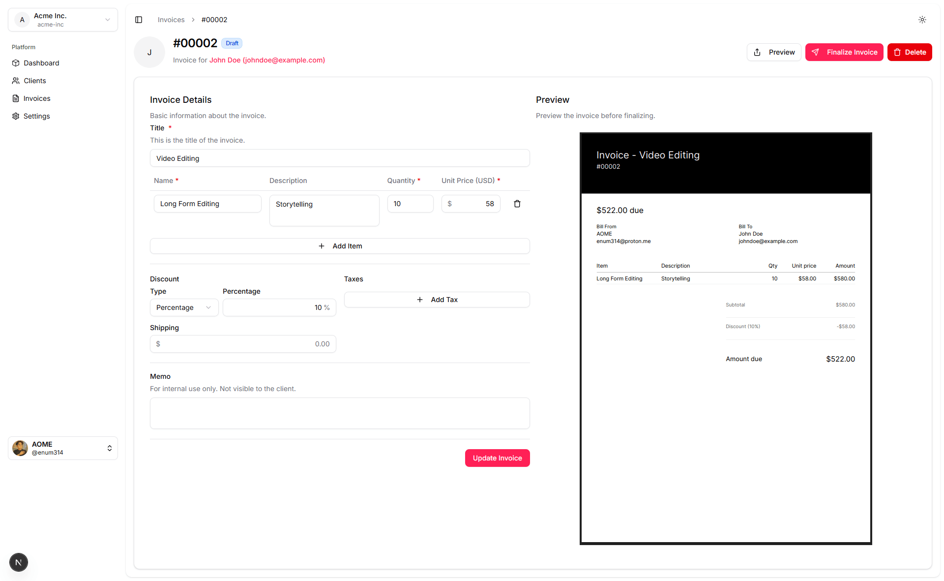Click the J client avatar circle
Image resolution: width=944 pixels, height=581 pixels.
point(149,52)
